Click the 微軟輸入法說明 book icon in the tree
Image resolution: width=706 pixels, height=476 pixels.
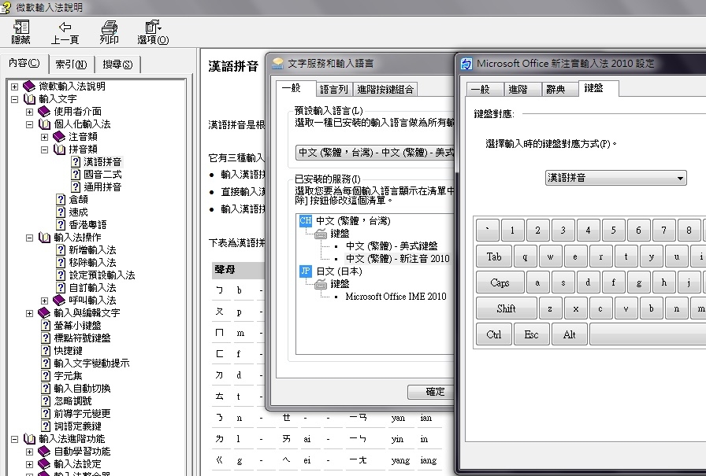tap(29, 87)
